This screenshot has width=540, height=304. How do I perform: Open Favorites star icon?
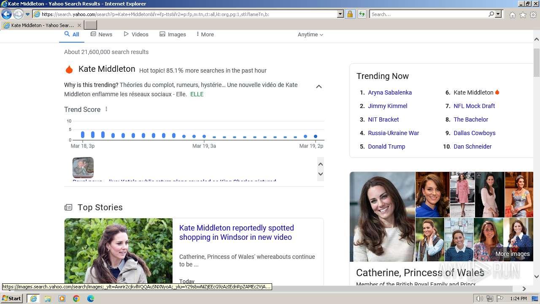523,15
